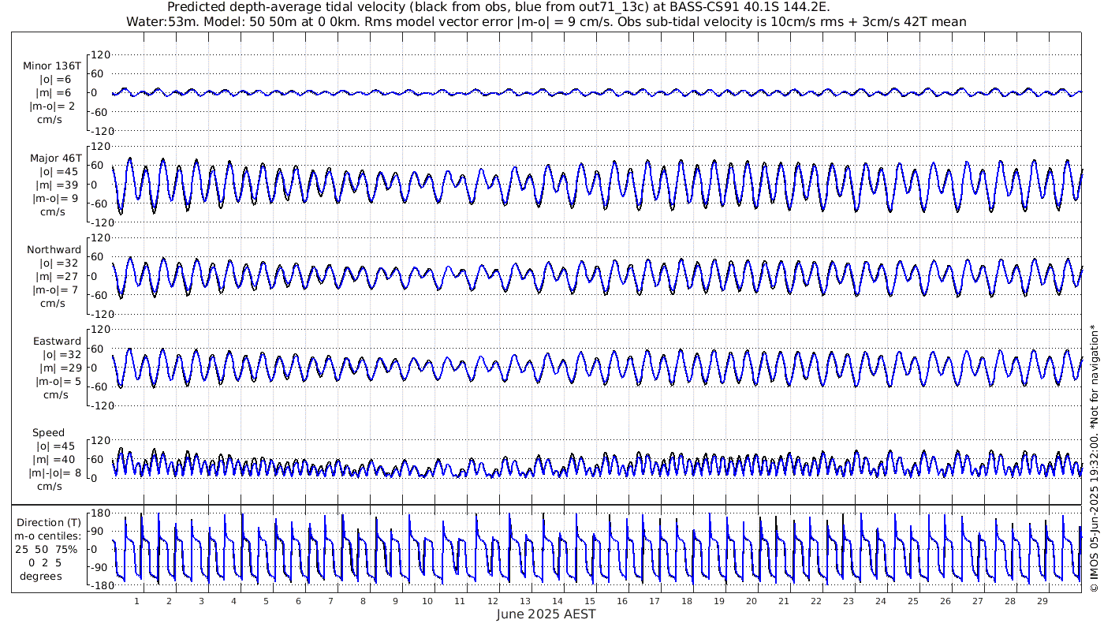This screenshot has height=631, width=1104.
Task: Click the "June 2025 AEST" axis title
Action: pos(546,614)
